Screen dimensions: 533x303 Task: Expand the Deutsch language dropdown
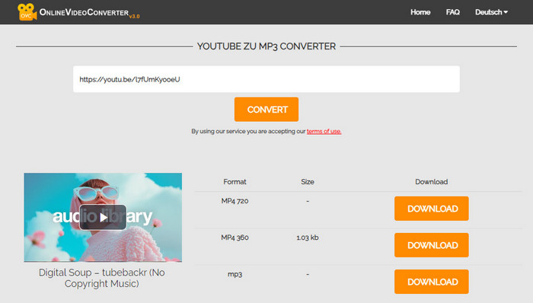tap(491, 12)
